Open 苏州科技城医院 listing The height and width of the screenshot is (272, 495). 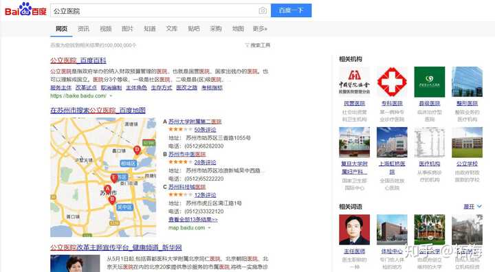[x=187, y=187]
